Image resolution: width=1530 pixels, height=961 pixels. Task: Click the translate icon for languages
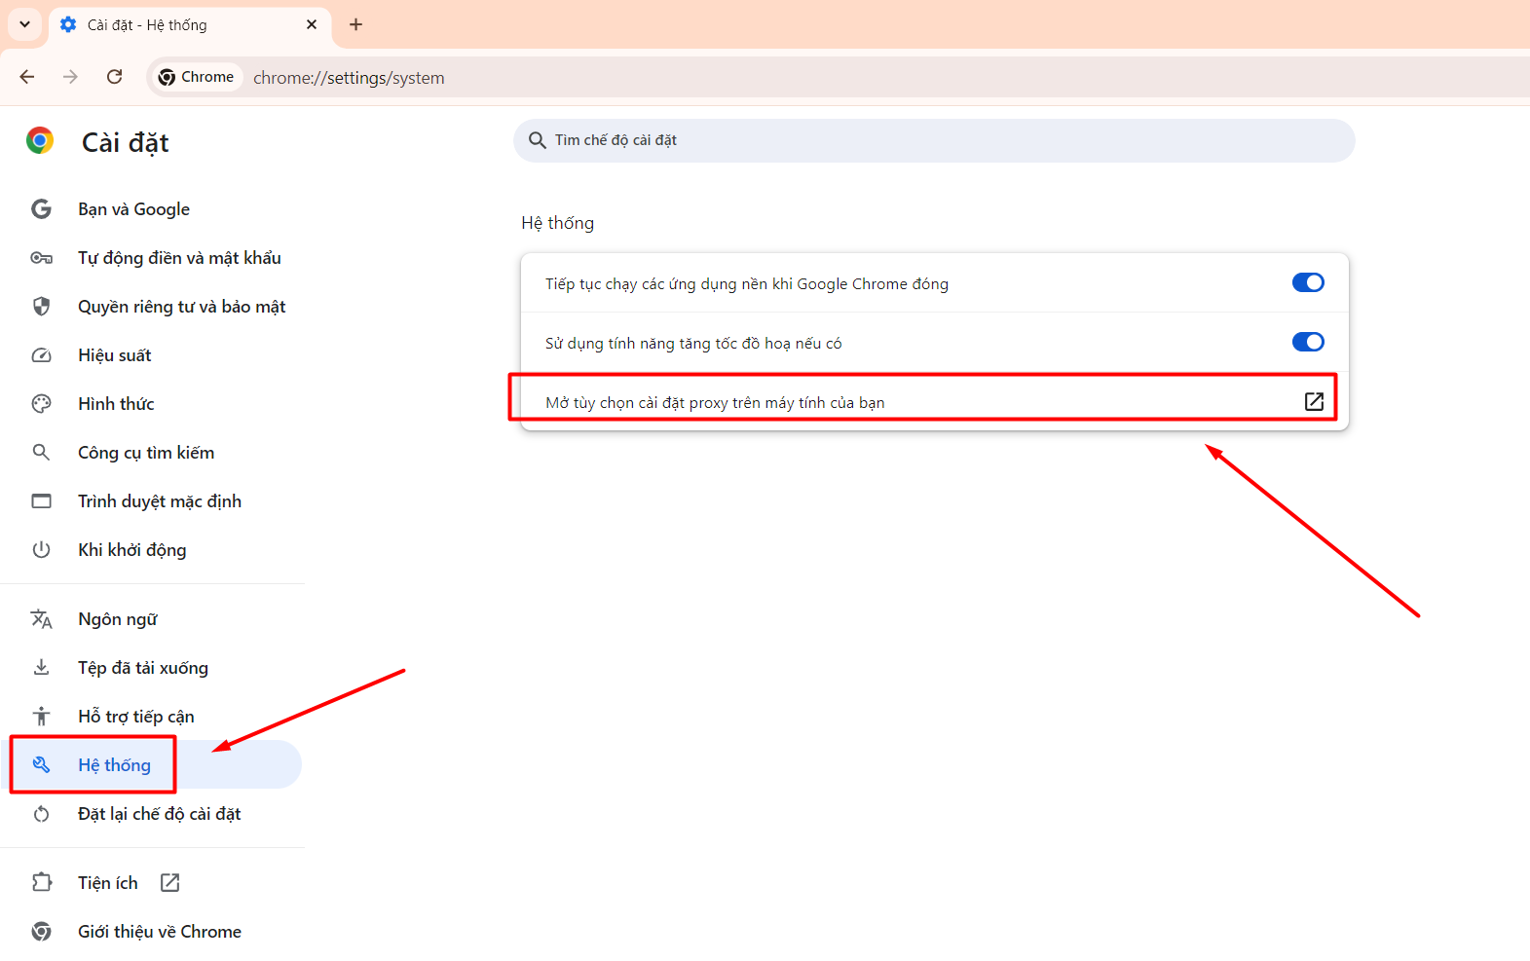[x=41, y=619]
